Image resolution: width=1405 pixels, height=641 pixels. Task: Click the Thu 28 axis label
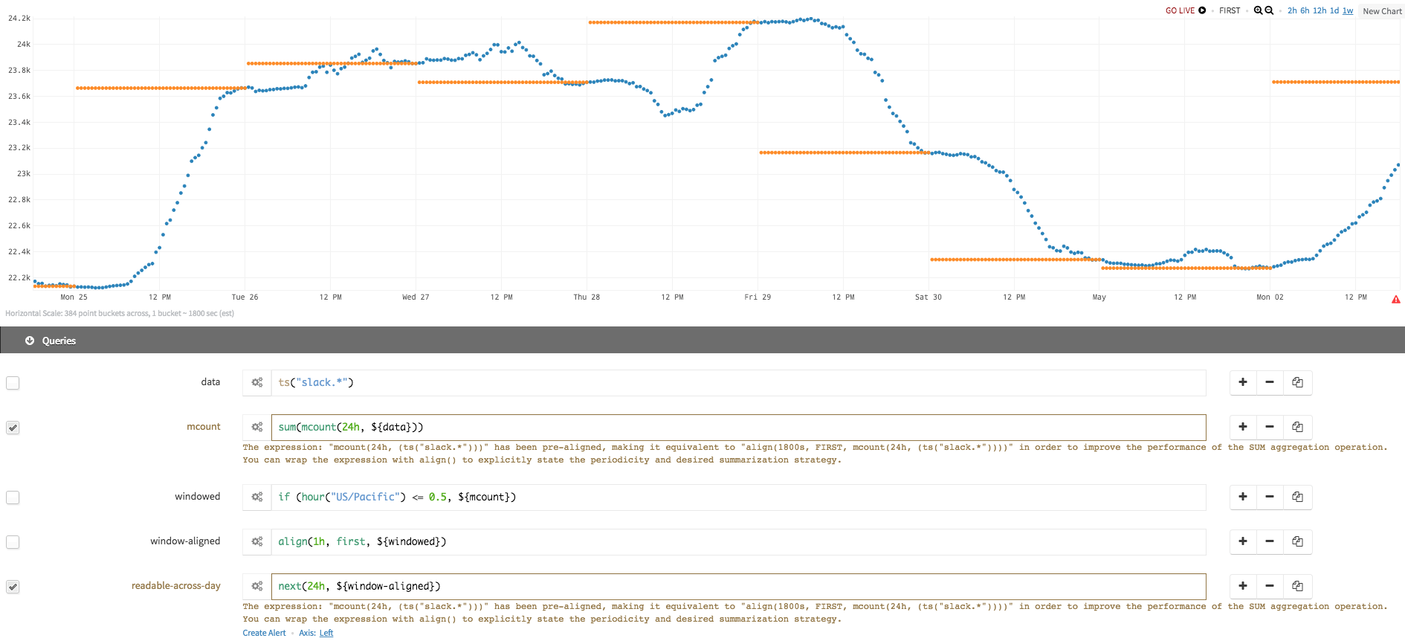pyautogui.click(x=587, y=297)
